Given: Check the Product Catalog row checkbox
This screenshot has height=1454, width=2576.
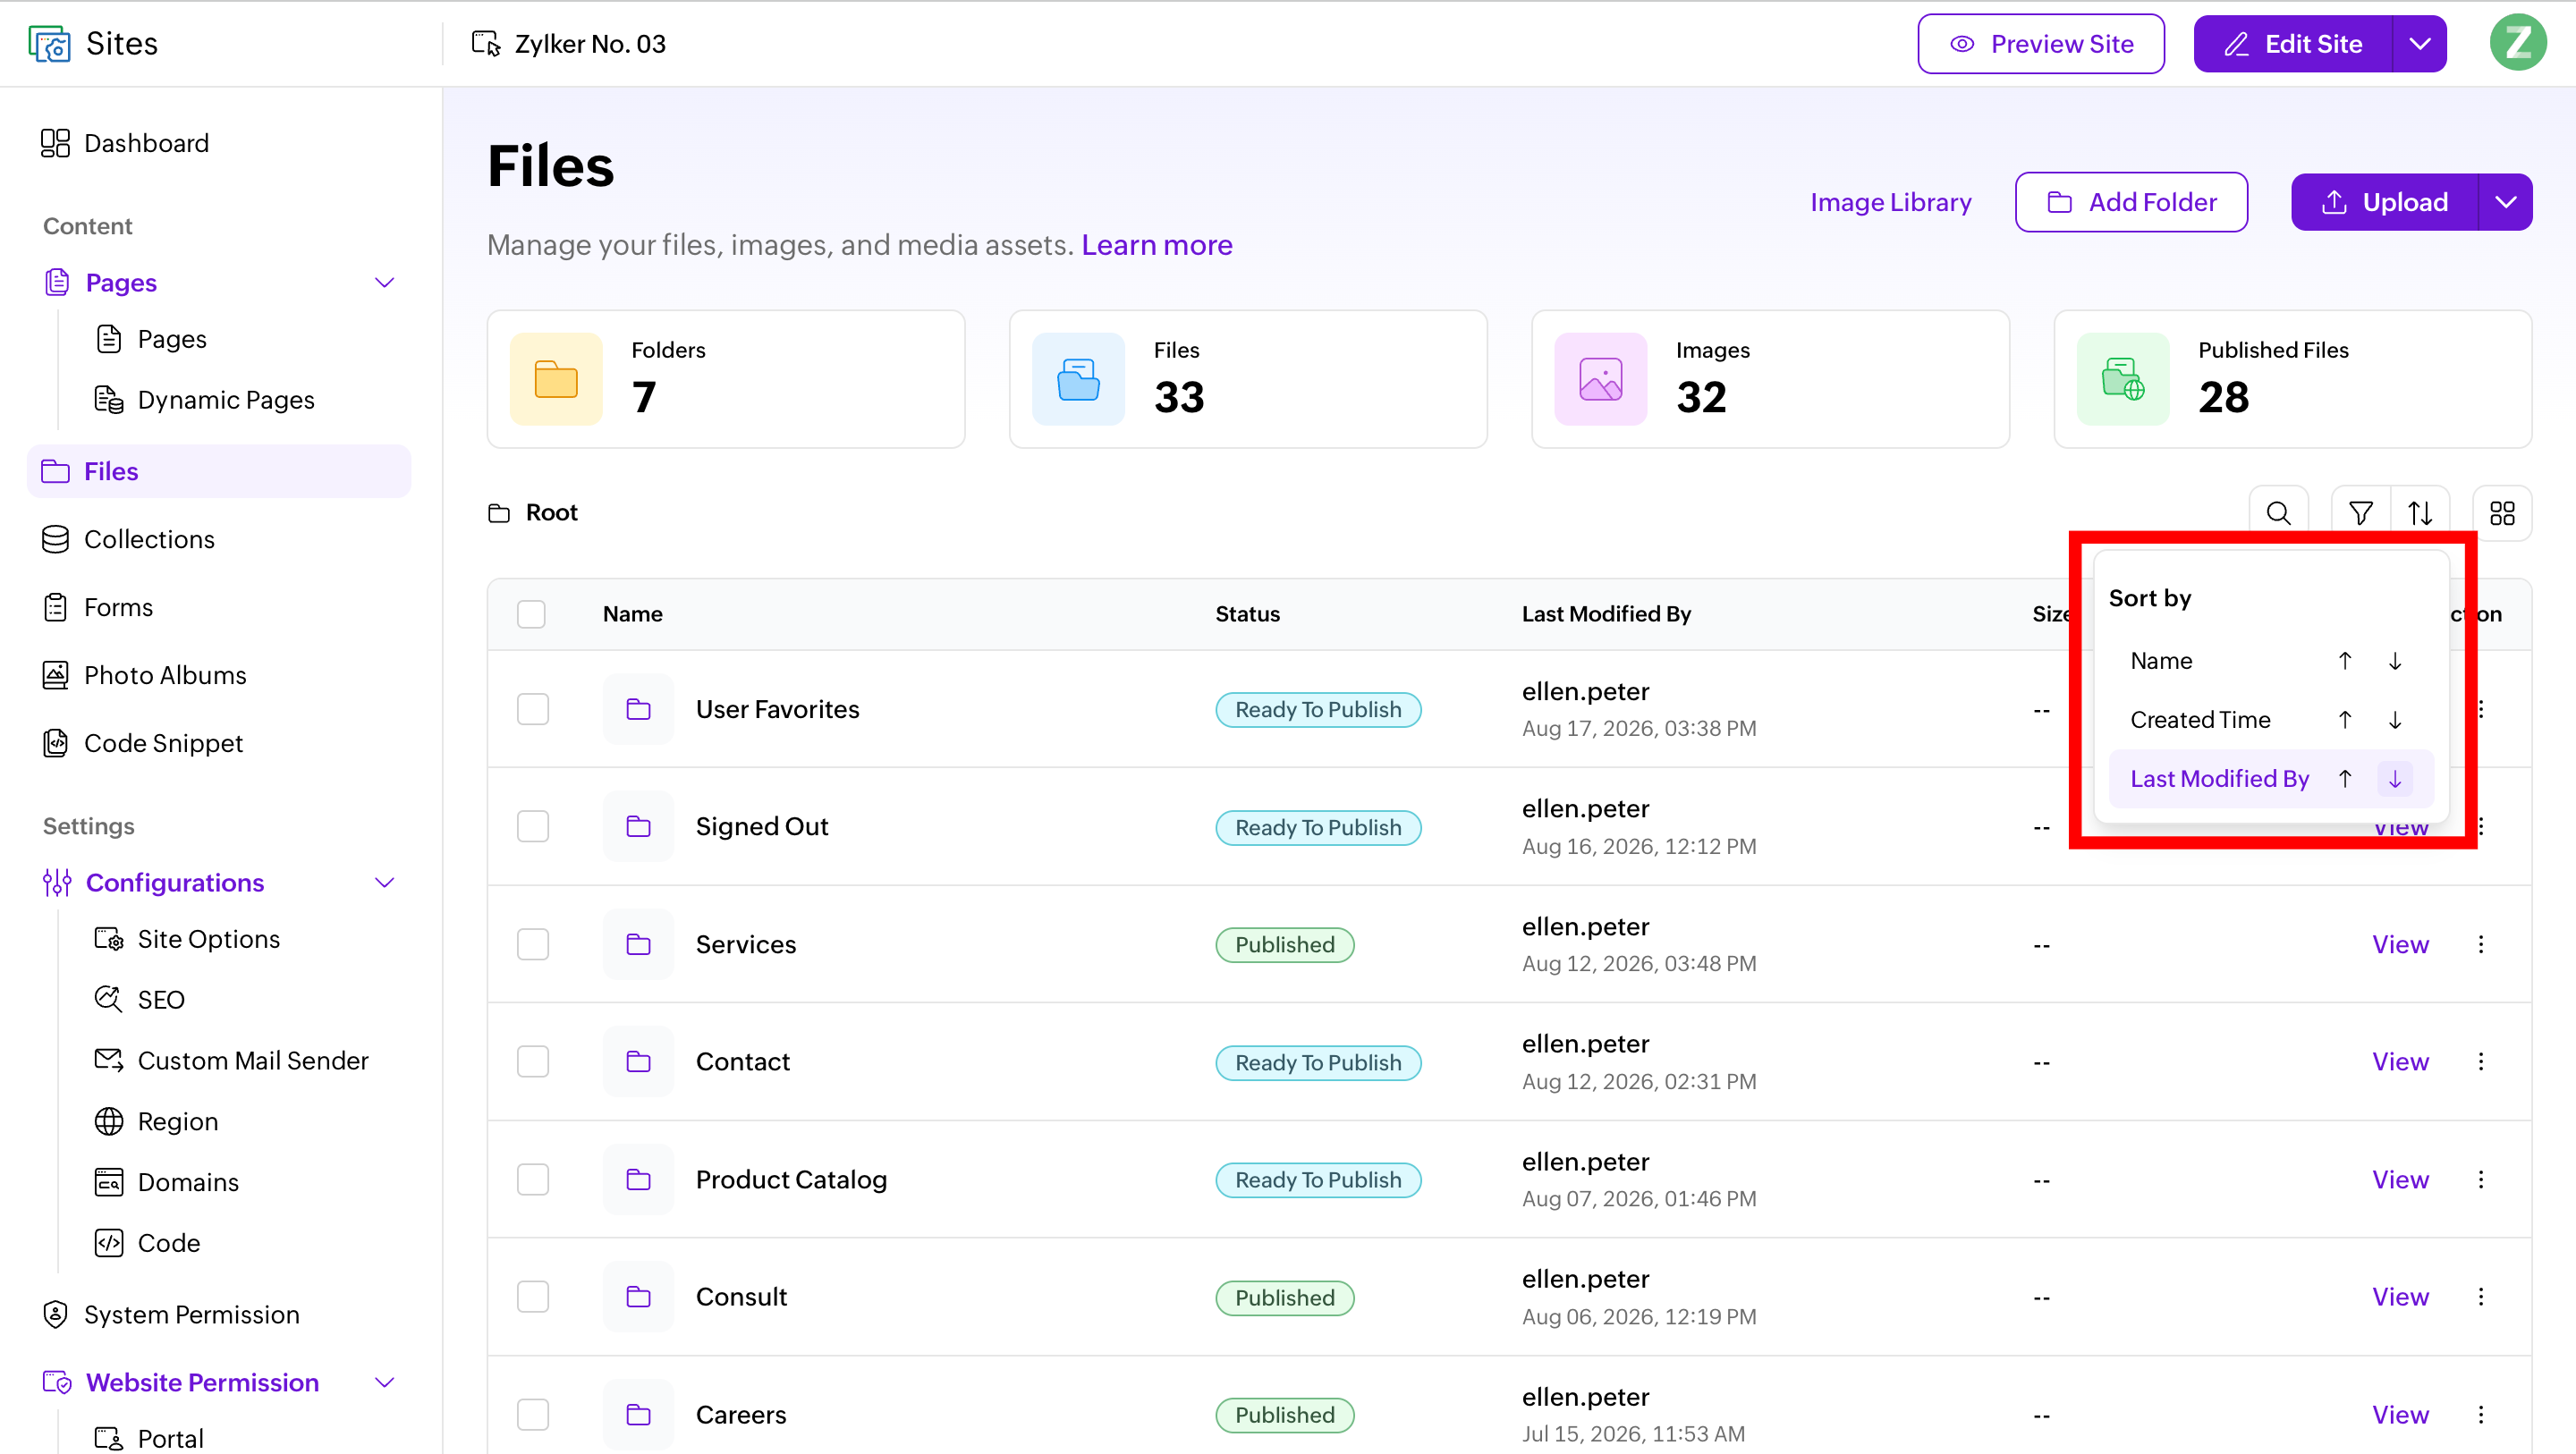Looking at the screenshot, I should click(x=533, y=1179).
